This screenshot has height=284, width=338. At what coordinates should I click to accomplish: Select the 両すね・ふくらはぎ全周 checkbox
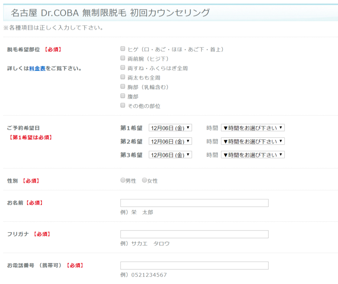[x=123, y=67]
